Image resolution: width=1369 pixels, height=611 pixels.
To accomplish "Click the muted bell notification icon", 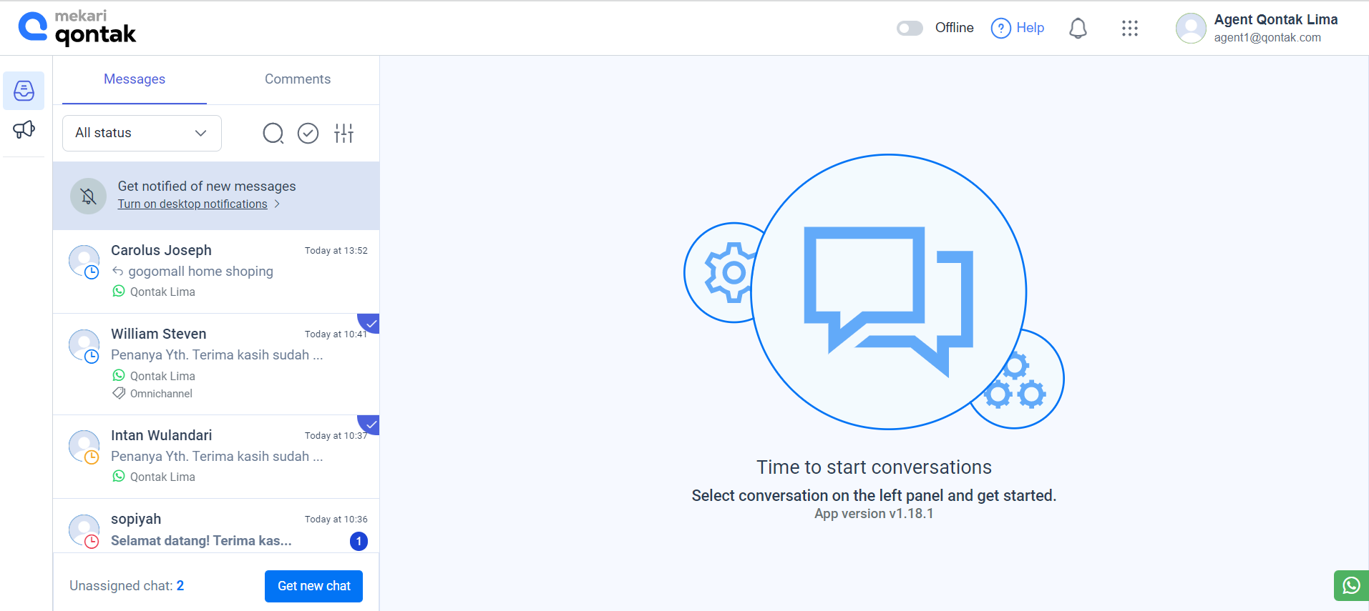I will pyautogui.click(x=88, y=196).
